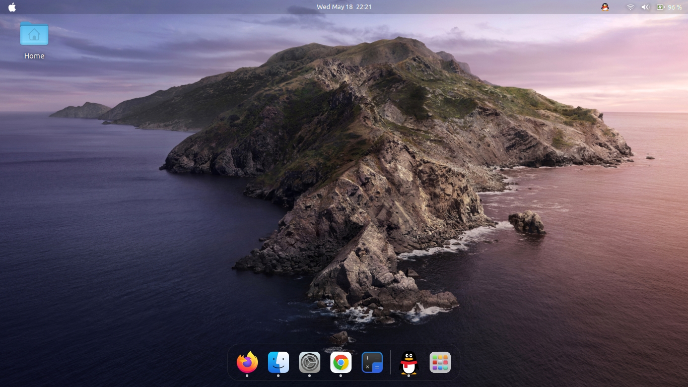Open the date and time calendar menu
The image size is (688, 387).
coord(344,7)
